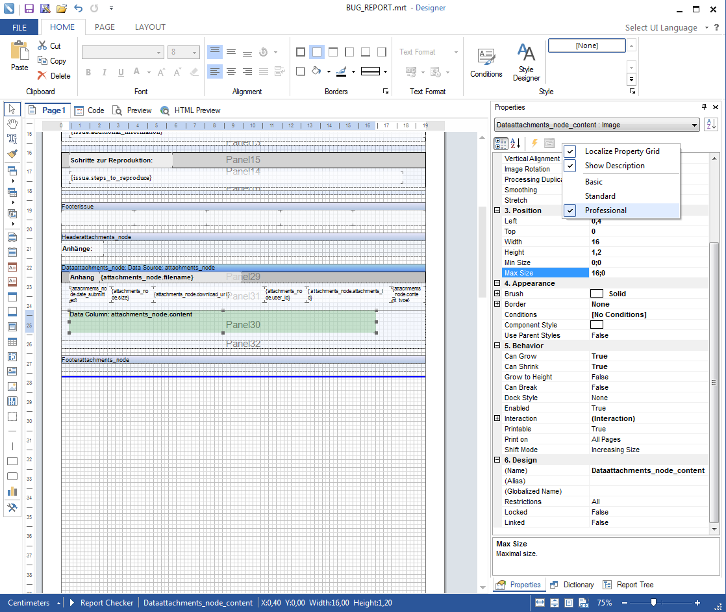Image resolution: width=726 pixels, height=612 pixels.
Task: Open the font name dropdown
Action: [x=159, y=53]
